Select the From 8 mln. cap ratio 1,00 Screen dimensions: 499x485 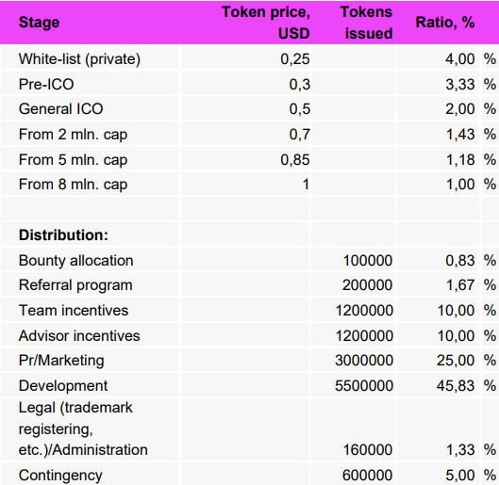point(460,185)
